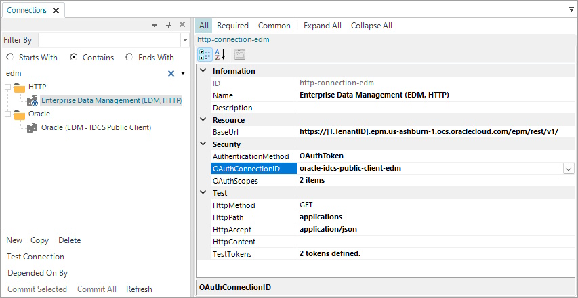Select the Ends With radio button
The width and height of the screenshot is (578, 298).
click(x=129, y=57)
